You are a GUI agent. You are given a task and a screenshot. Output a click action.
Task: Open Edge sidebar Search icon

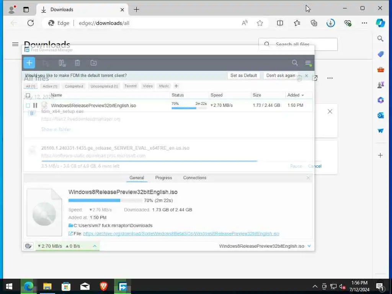380,39
